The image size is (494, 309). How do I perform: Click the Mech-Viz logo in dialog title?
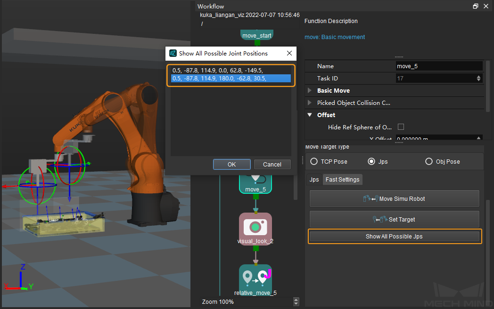[x=173, y=54]
